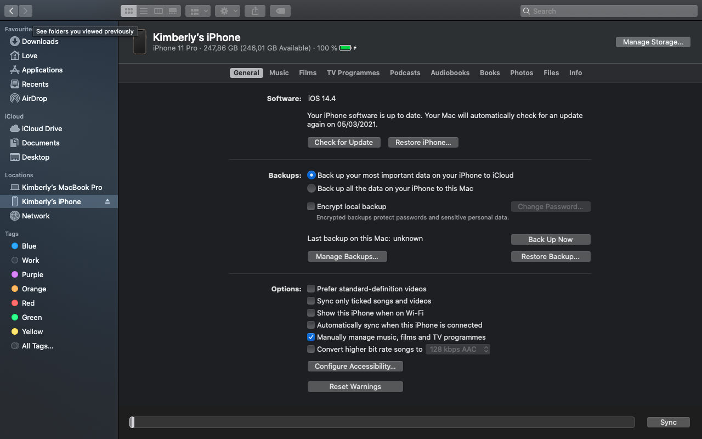The height and width of the screenshot is (439, 702).
Task: Switch to column view in toolbar
Action: pos(158,11)
